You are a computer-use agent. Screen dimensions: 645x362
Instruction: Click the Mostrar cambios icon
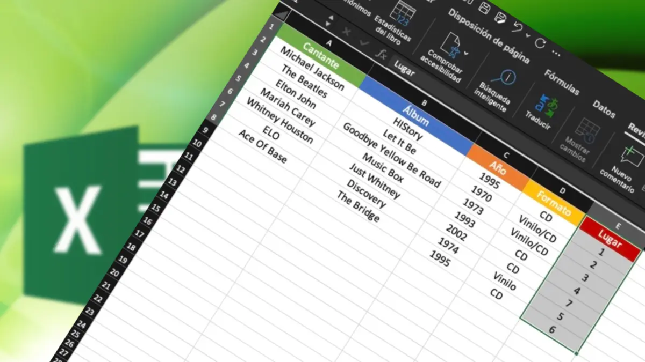(x=584, y=130)
